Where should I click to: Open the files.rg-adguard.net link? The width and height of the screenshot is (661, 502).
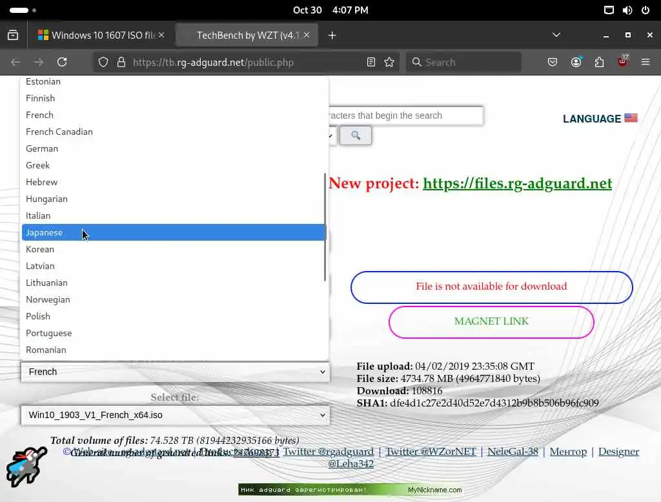click(517, 183)
